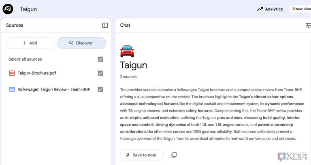Open the Taigun-Brochure.pdf source

[x=37, y=73]
